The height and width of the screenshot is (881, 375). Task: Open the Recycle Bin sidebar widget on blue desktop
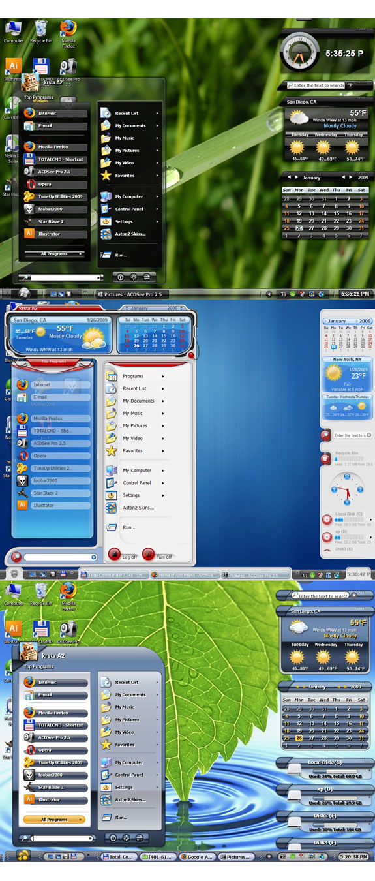pyautogui.click(x=348, y=458)
